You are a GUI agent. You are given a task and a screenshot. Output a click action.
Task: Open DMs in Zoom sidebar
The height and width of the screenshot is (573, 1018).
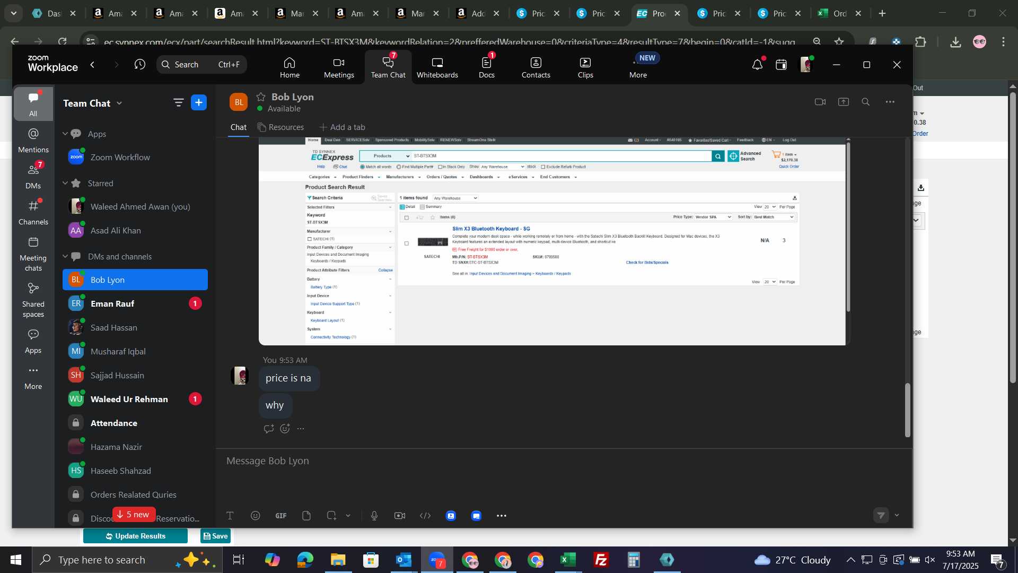coord(33,177)
